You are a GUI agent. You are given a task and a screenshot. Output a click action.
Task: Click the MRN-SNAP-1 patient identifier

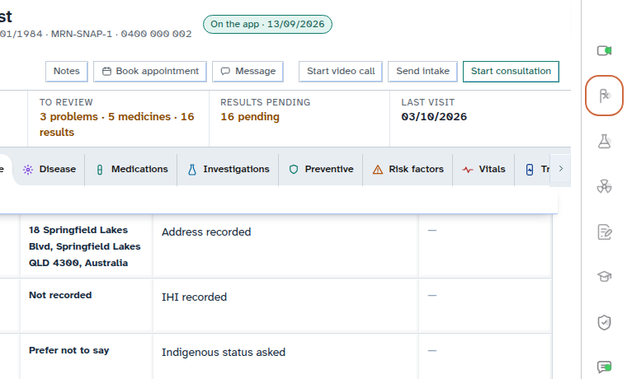pyautogui.click(x=82, y=34)
